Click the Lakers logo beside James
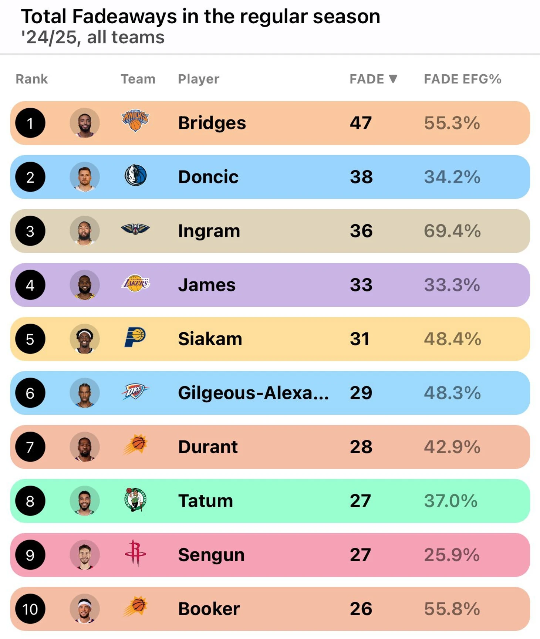Viewport: 540px width, 639px height. [x=135, y=284]
